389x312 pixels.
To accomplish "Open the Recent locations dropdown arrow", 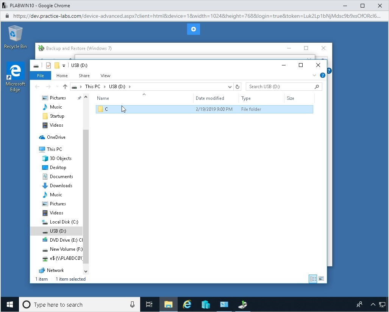I will click(57, 87).
